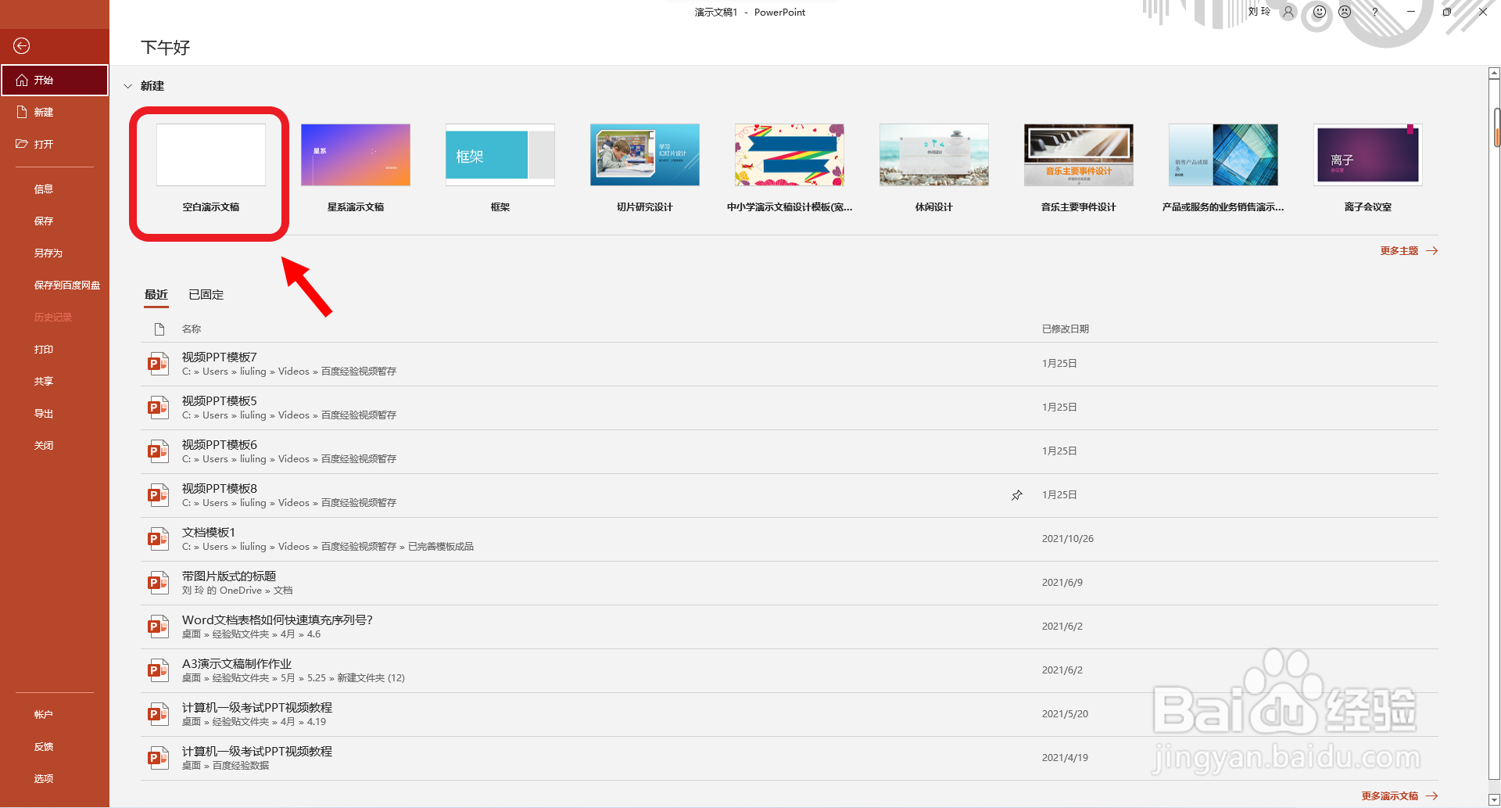
Task: Switch to the 已固定 tab
Action: [x=206, y=295]
